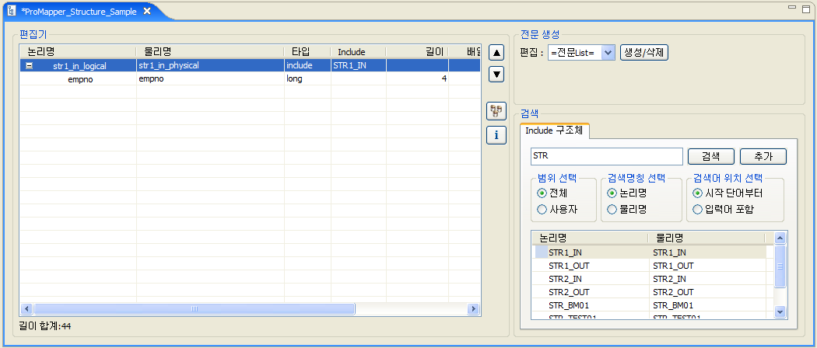The width and height of the screenshot is (817, 348).
Task: Click editor 물리명 column header
Action: coord(211,51)
